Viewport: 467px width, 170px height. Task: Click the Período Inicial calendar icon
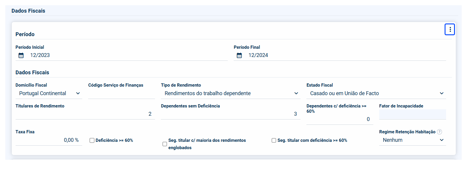[x=21, y=55]
